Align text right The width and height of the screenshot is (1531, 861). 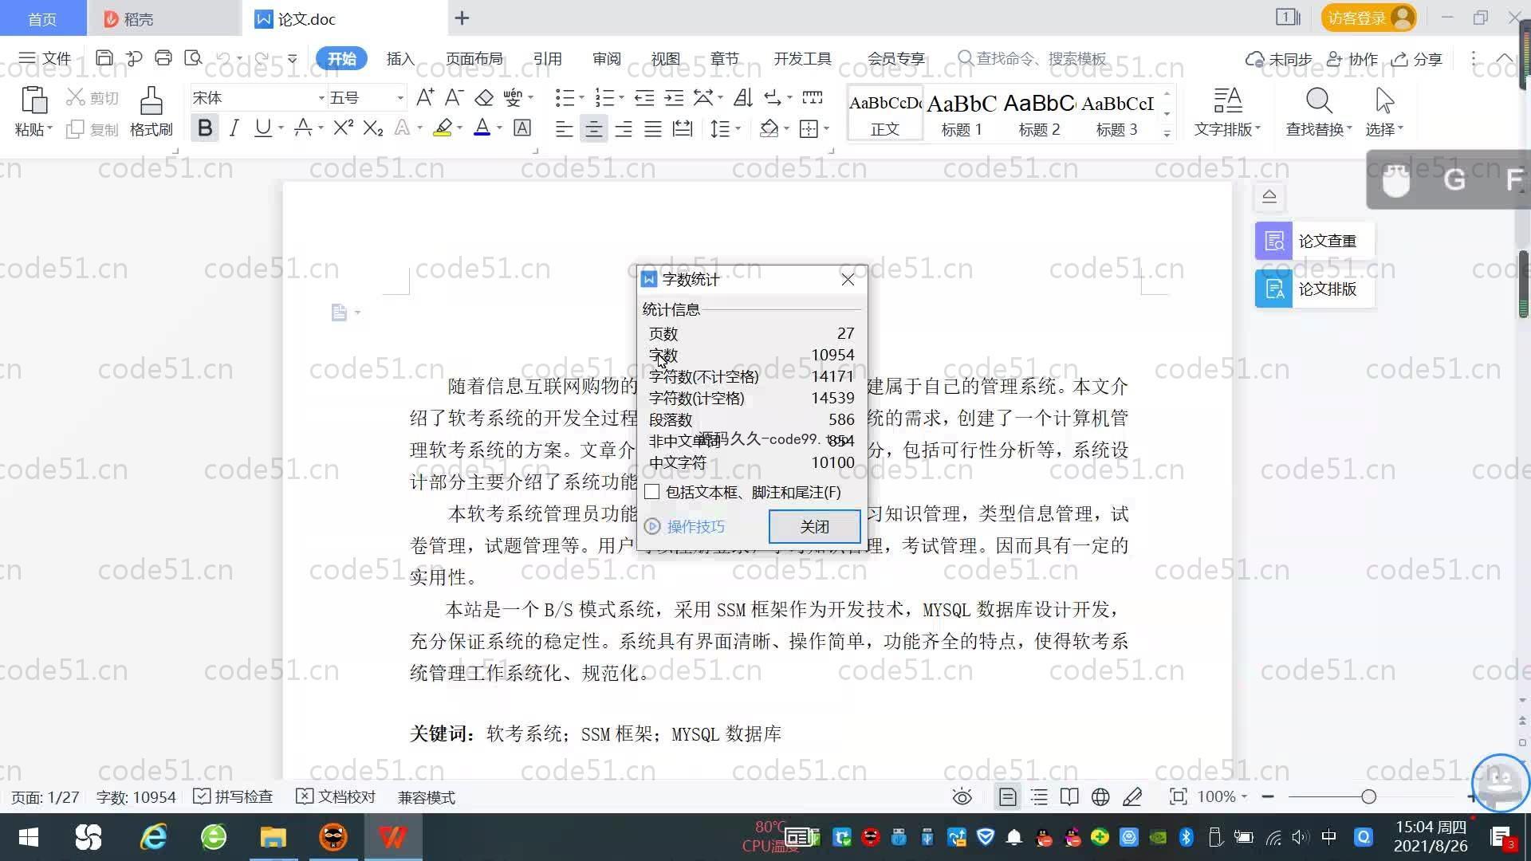click(624, 128)
